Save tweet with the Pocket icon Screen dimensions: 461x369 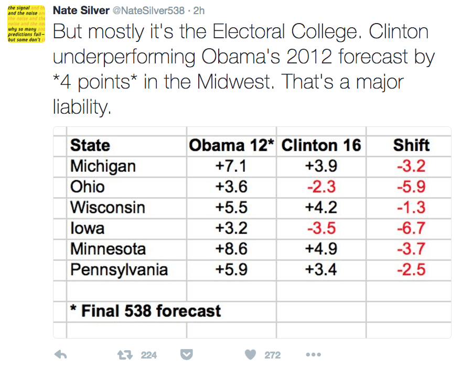[186, 355]
